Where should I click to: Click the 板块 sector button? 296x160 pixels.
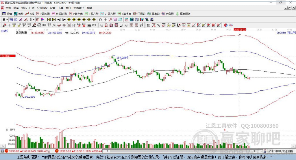19,14
